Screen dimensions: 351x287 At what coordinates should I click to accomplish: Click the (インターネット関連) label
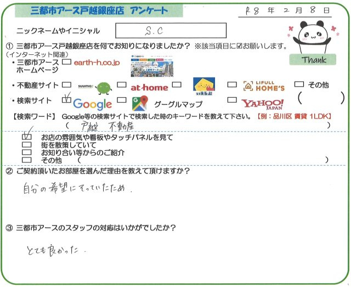[37, 54]
